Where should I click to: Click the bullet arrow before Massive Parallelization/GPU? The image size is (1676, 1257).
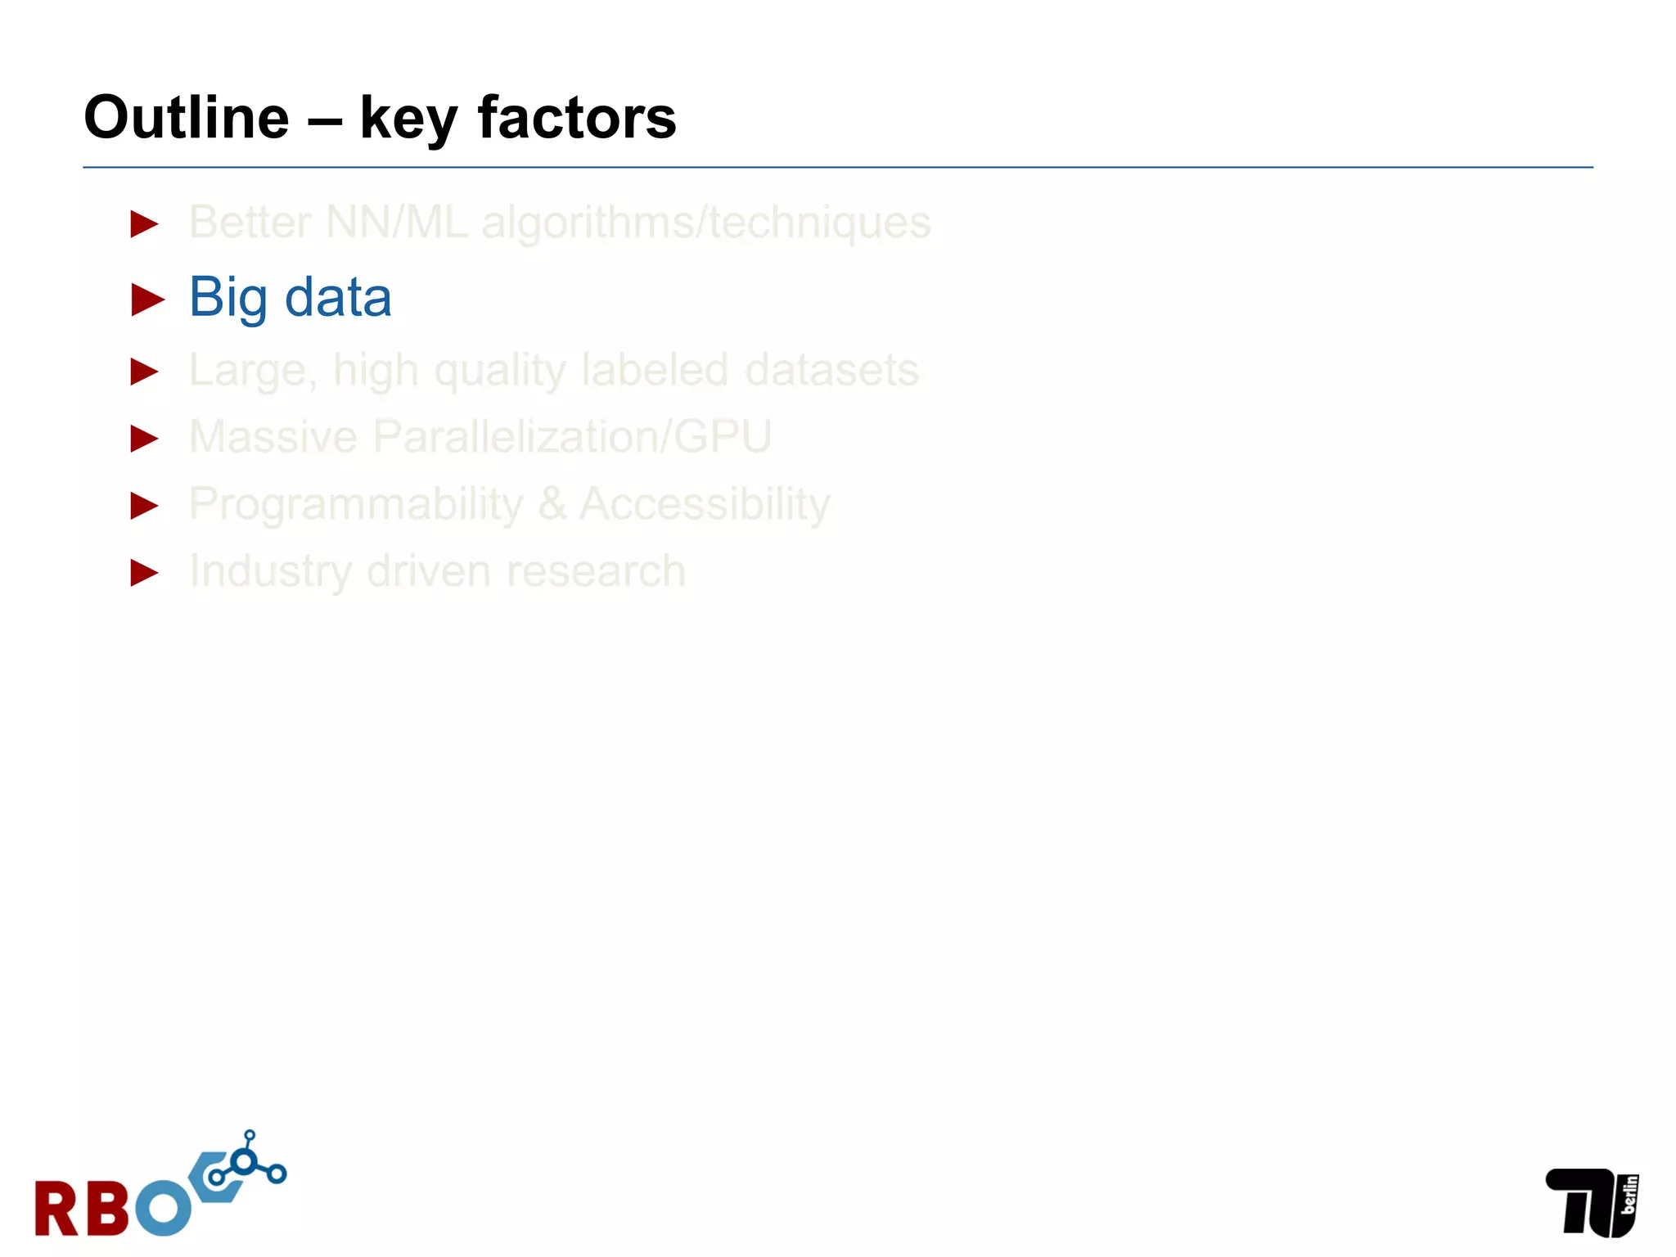pos(144,439)
